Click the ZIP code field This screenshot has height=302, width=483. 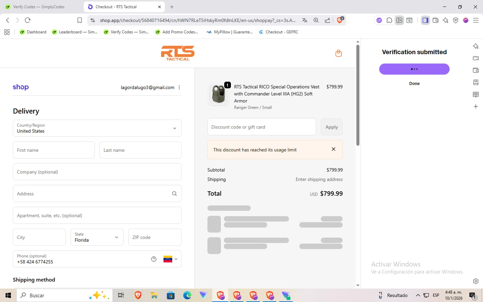click(x=155, y=237)
